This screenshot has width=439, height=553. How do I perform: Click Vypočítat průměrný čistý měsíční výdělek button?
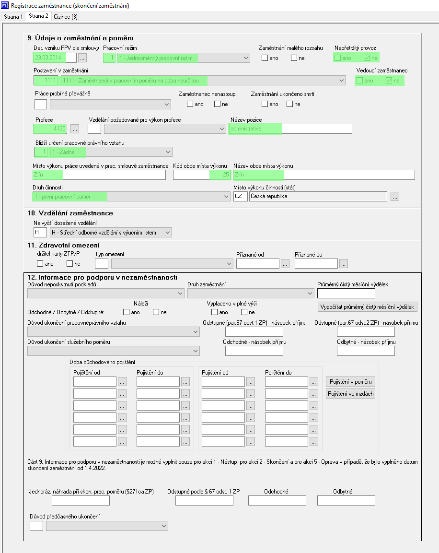coord(368,307)
